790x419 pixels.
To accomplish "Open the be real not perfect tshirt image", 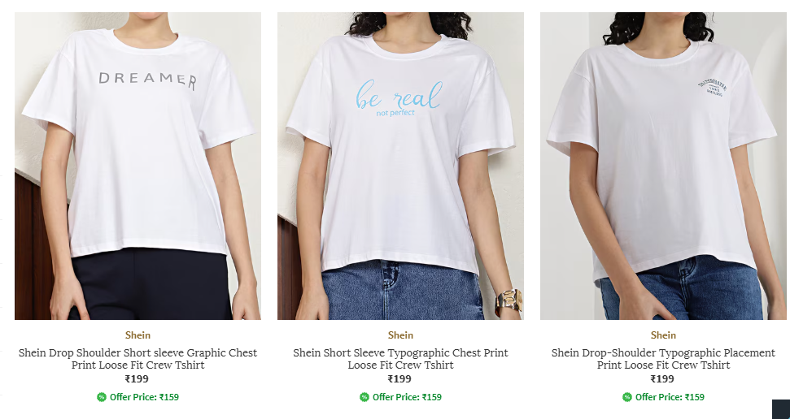I will (x=400, y=166).
